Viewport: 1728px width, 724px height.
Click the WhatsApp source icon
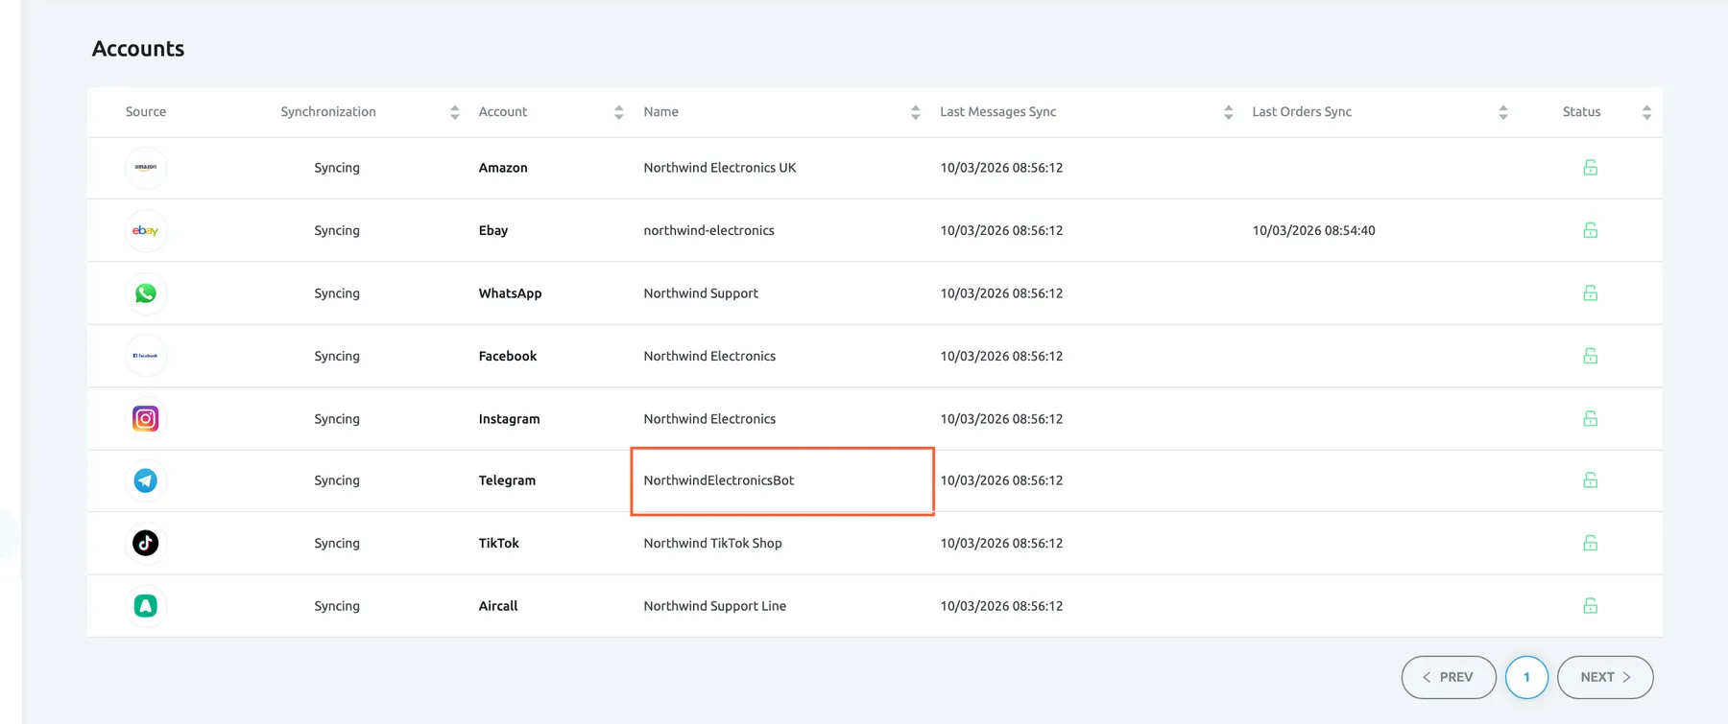tap(146, 293)
